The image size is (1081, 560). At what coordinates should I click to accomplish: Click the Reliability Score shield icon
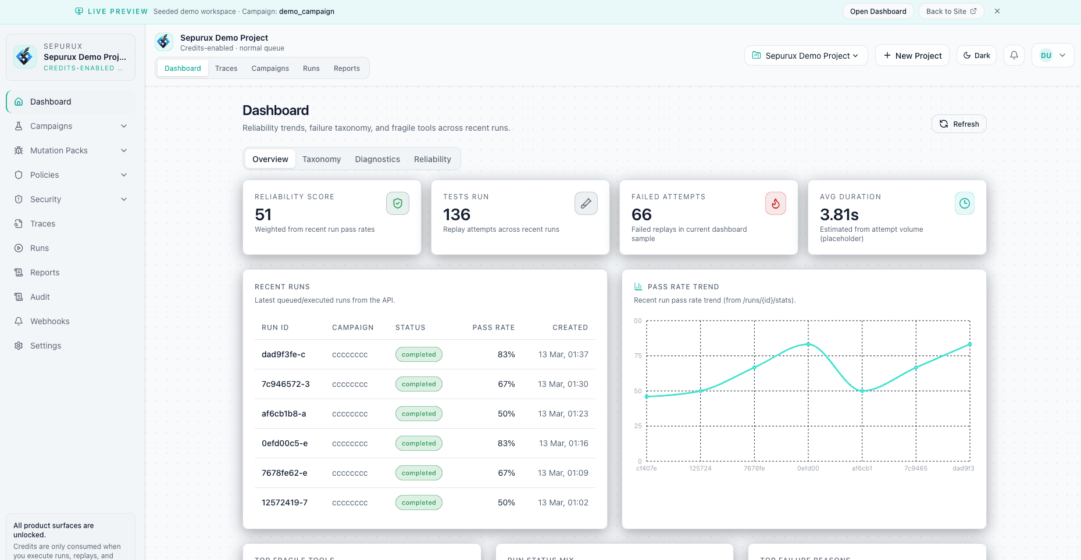398,203
